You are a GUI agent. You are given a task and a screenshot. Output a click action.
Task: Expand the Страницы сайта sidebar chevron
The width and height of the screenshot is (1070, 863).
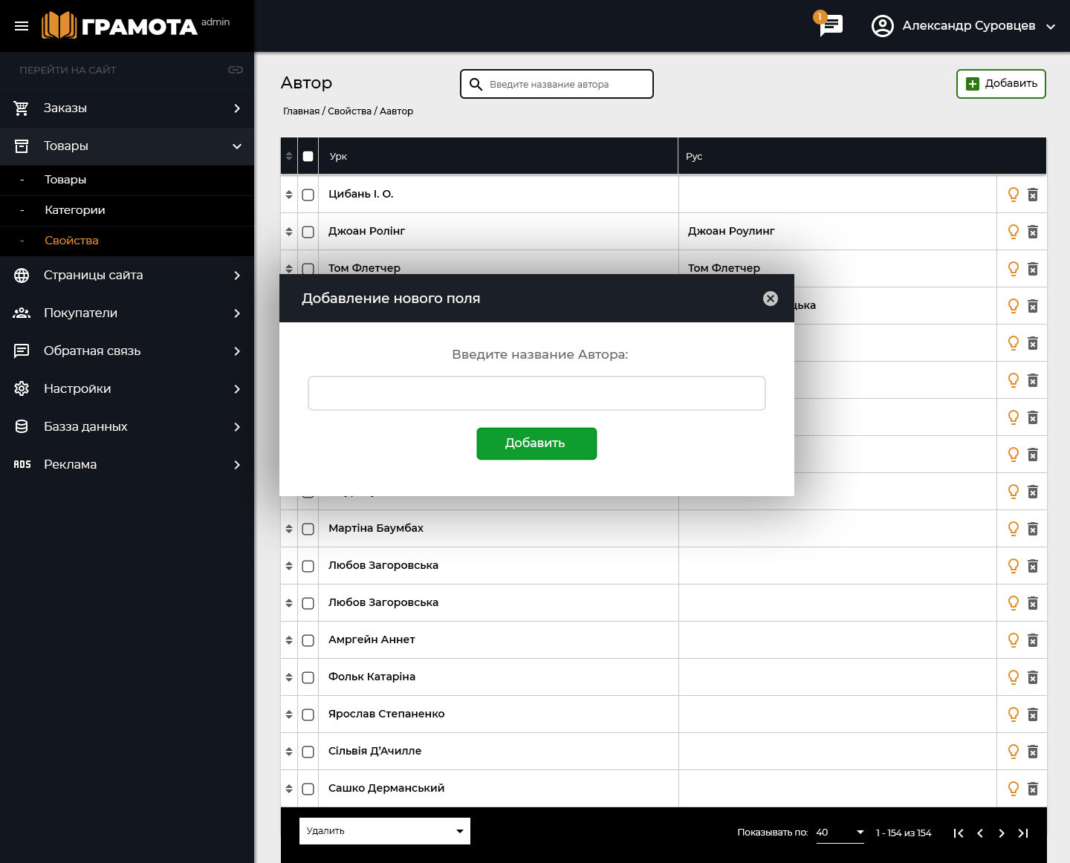coord(237,276)
